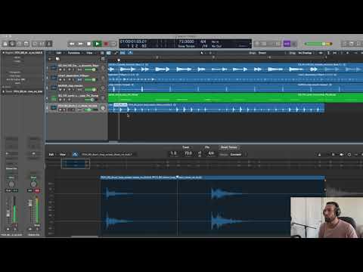The height and width of the screenshot is (272, 363).
Task: Click the first track's pan knob
Action: point(103,68)
